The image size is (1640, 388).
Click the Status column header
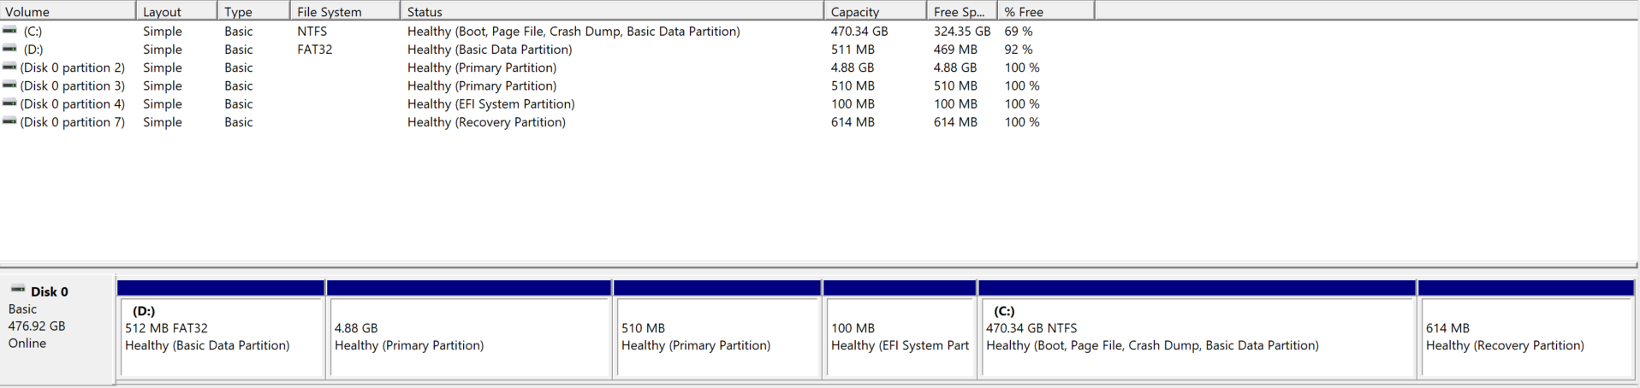coord(612,11)
